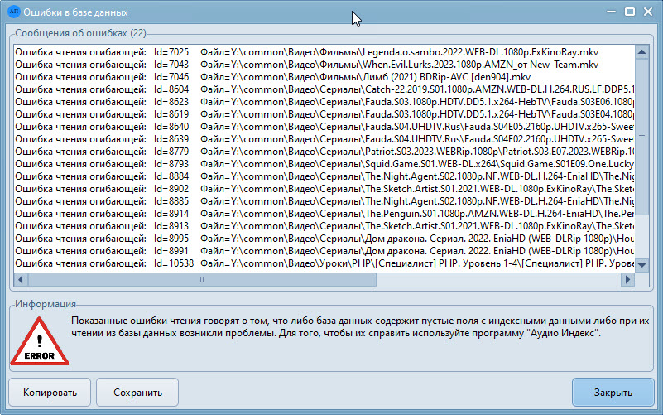This screenshot has width=663, height=415.
Task: Click the vertical scrollbar thumb
Action: [641, 137]
